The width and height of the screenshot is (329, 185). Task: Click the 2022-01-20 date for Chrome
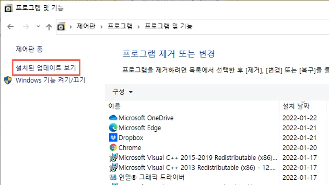tap(300, 148)
